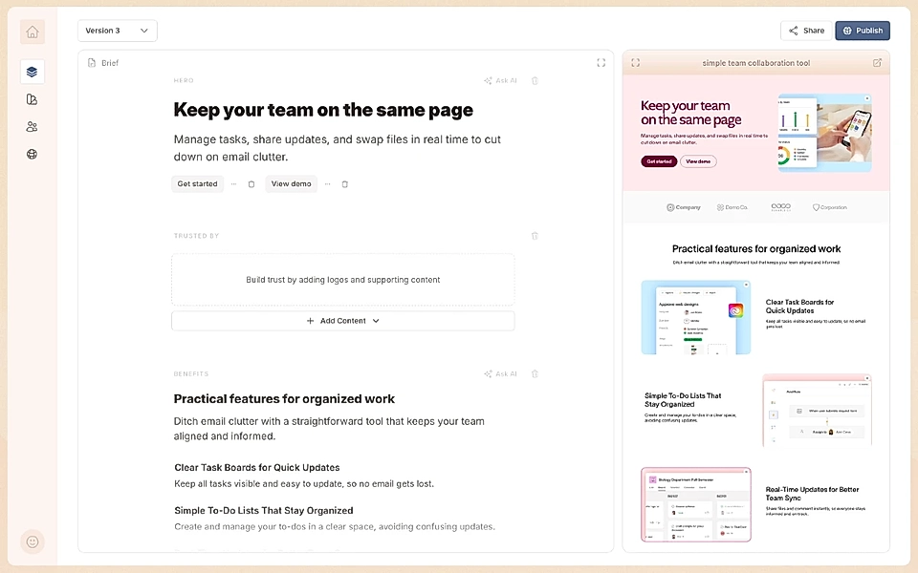
Task: Switch to the Brief panel
Action: 103,62
